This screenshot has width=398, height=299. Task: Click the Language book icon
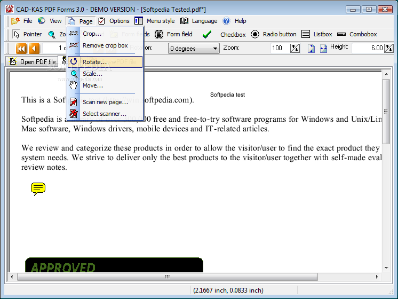184,21
